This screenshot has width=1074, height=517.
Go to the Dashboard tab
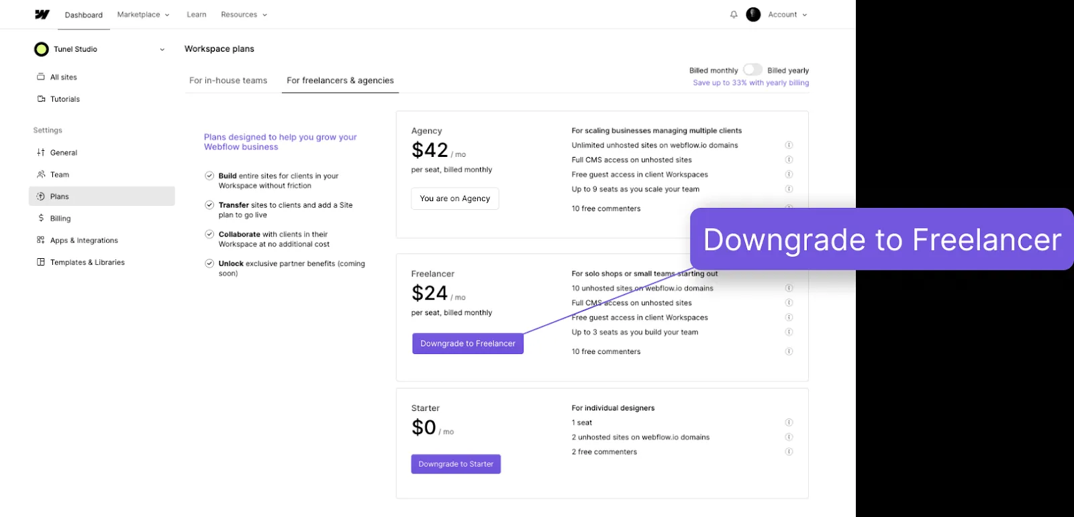point(84,15)
